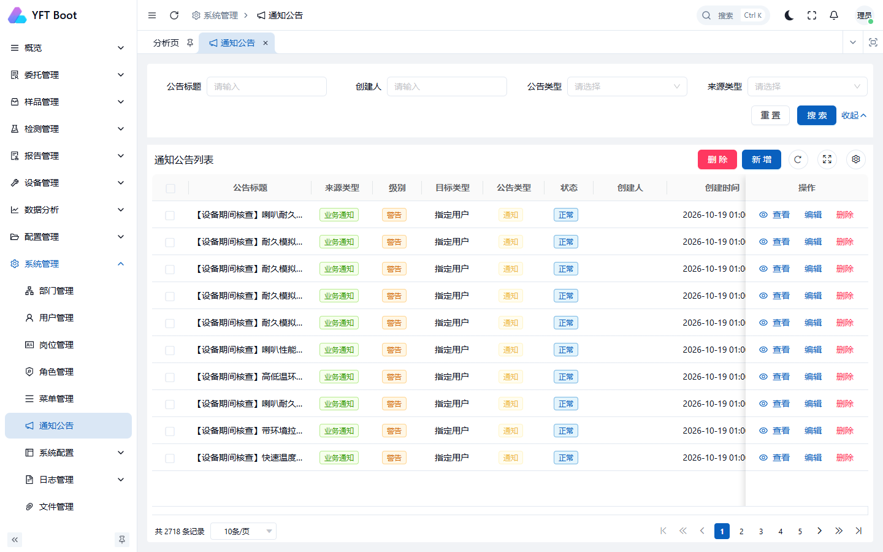Open 用户管理 in the sidebar
Viewport: 883px width, 552px height.
point(68,318)
